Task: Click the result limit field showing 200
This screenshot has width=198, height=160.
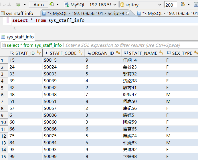Action: [x=170, y=5]
